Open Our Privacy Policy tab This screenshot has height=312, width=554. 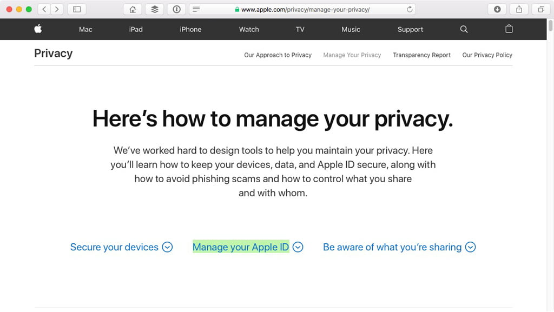point(487,55)
